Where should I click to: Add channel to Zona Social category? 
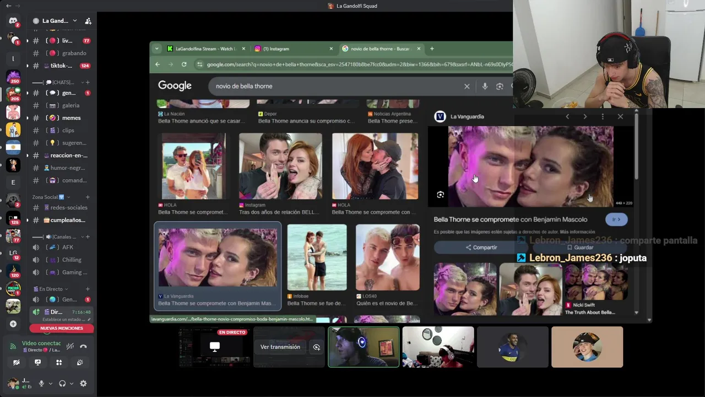(88, 197)
